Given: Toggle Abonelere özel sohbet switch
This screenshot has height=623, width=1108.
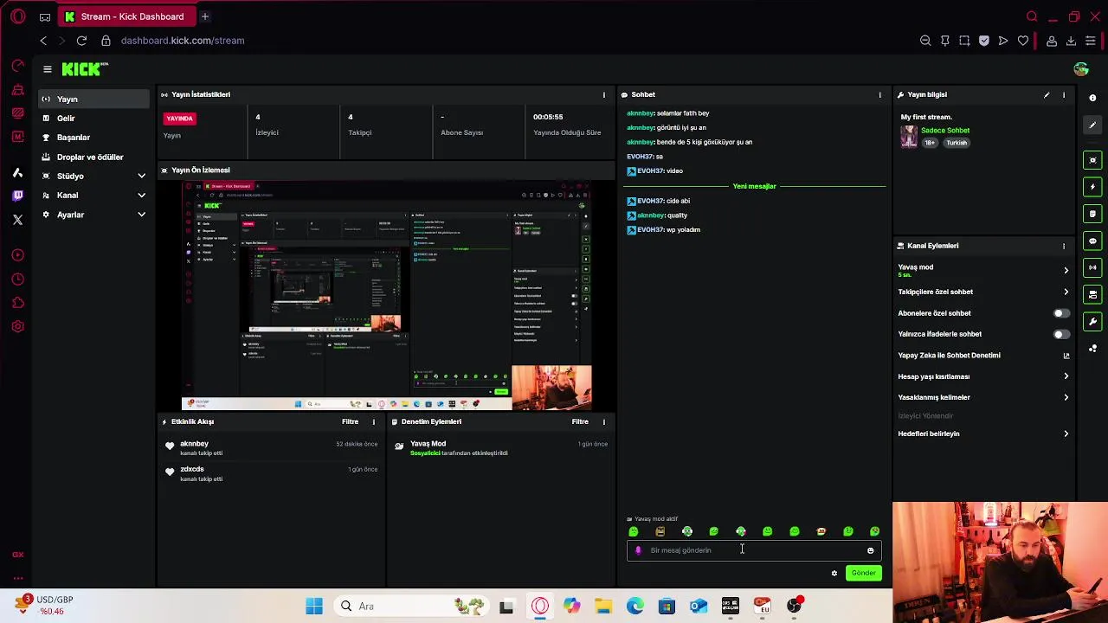Looking at the screenshot, I should pos(1060,313).
